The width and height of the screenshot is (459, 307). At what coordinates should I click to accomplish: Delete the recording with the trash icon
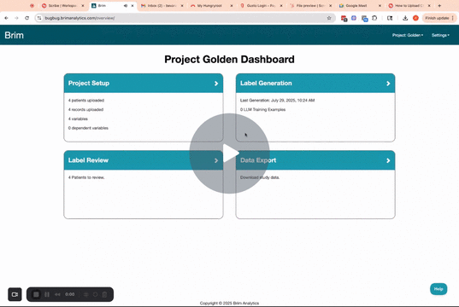[104, 294]
